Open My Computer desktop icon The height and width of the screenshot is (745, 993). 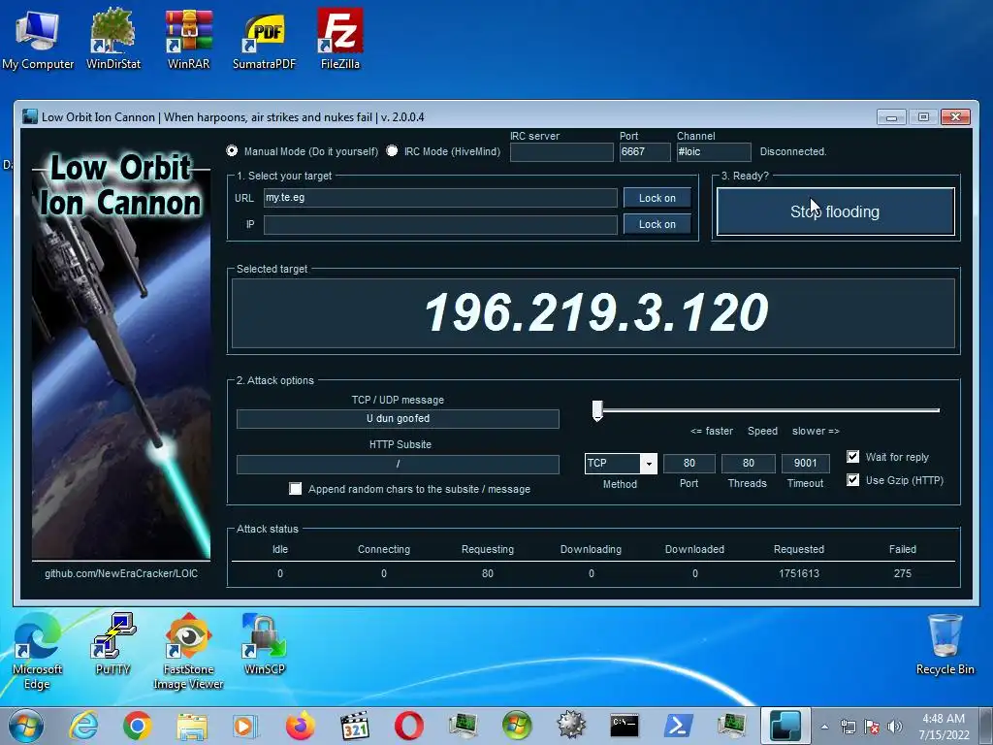pos(38,39)
